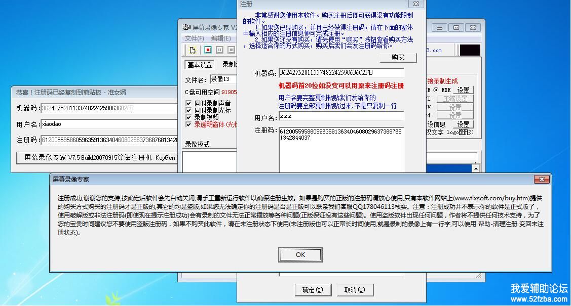Image resolution: width=571 pixels, height=306 pixels.
Task: Open the 文件(F) menu
Action: (x=194, y=38)
